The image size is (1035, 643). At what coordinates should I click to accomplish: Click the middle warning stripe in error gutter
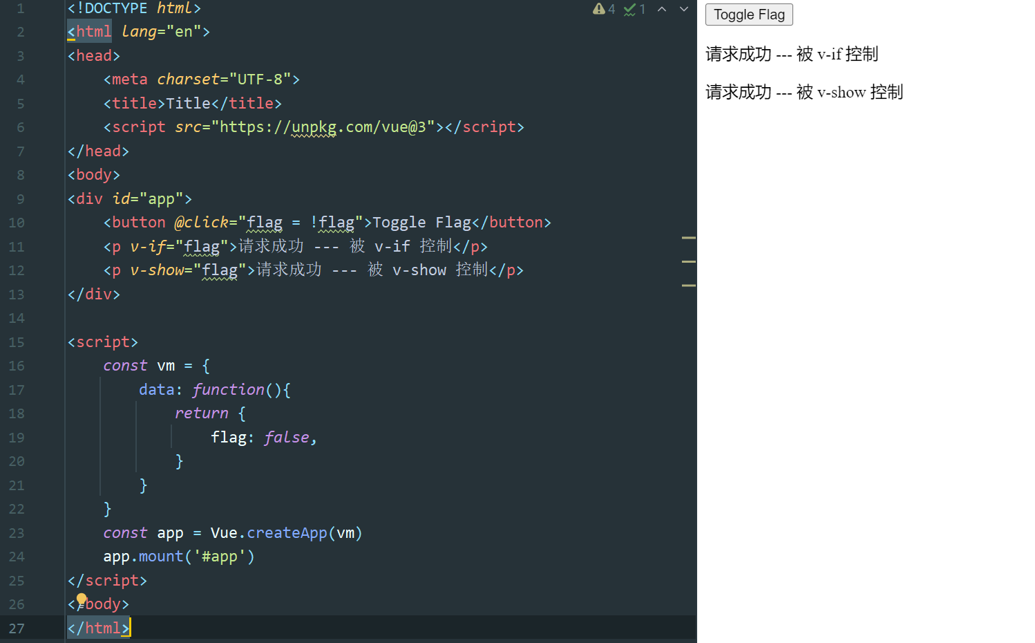(x=688, y=261)
